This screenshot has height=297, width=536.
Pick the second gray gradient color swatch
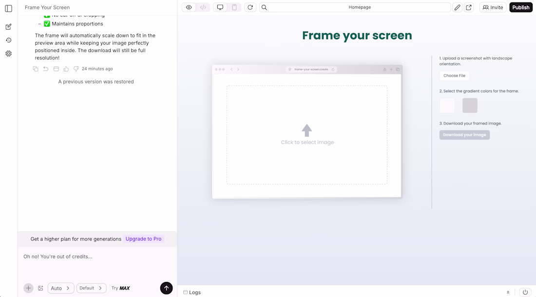[x=470, y=105]
